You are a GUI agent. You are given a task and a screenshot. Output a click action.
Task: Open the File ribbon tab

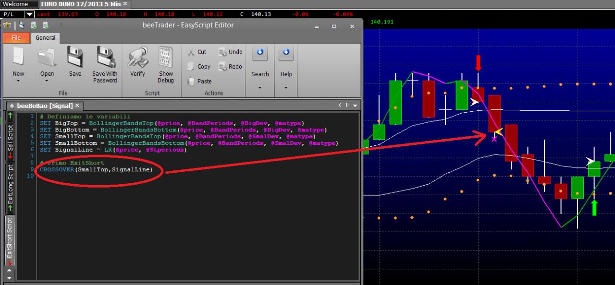[16, 37]
